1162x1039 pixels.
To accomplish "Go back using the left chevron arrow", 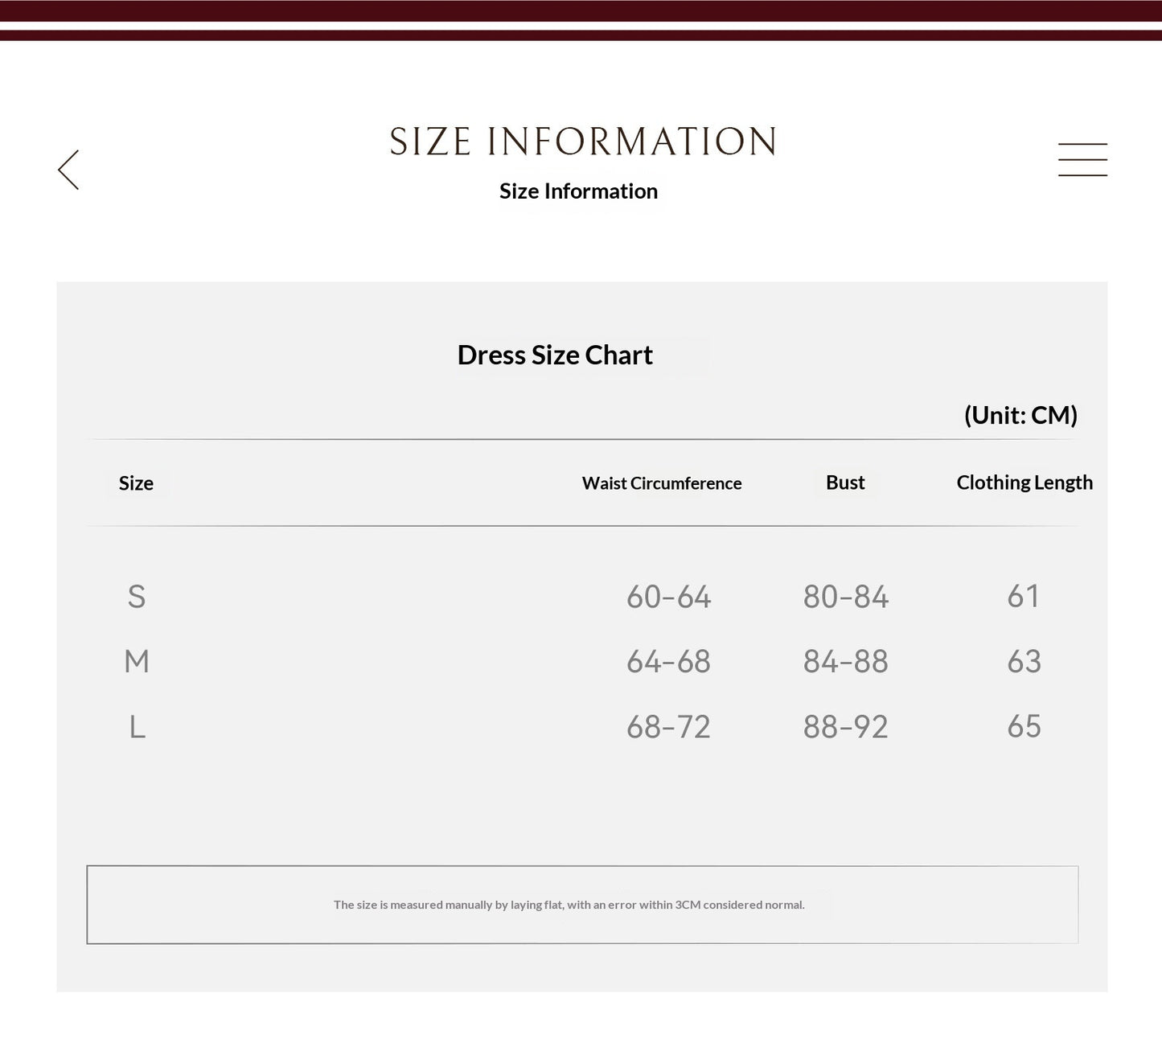I will coord(68,170).
